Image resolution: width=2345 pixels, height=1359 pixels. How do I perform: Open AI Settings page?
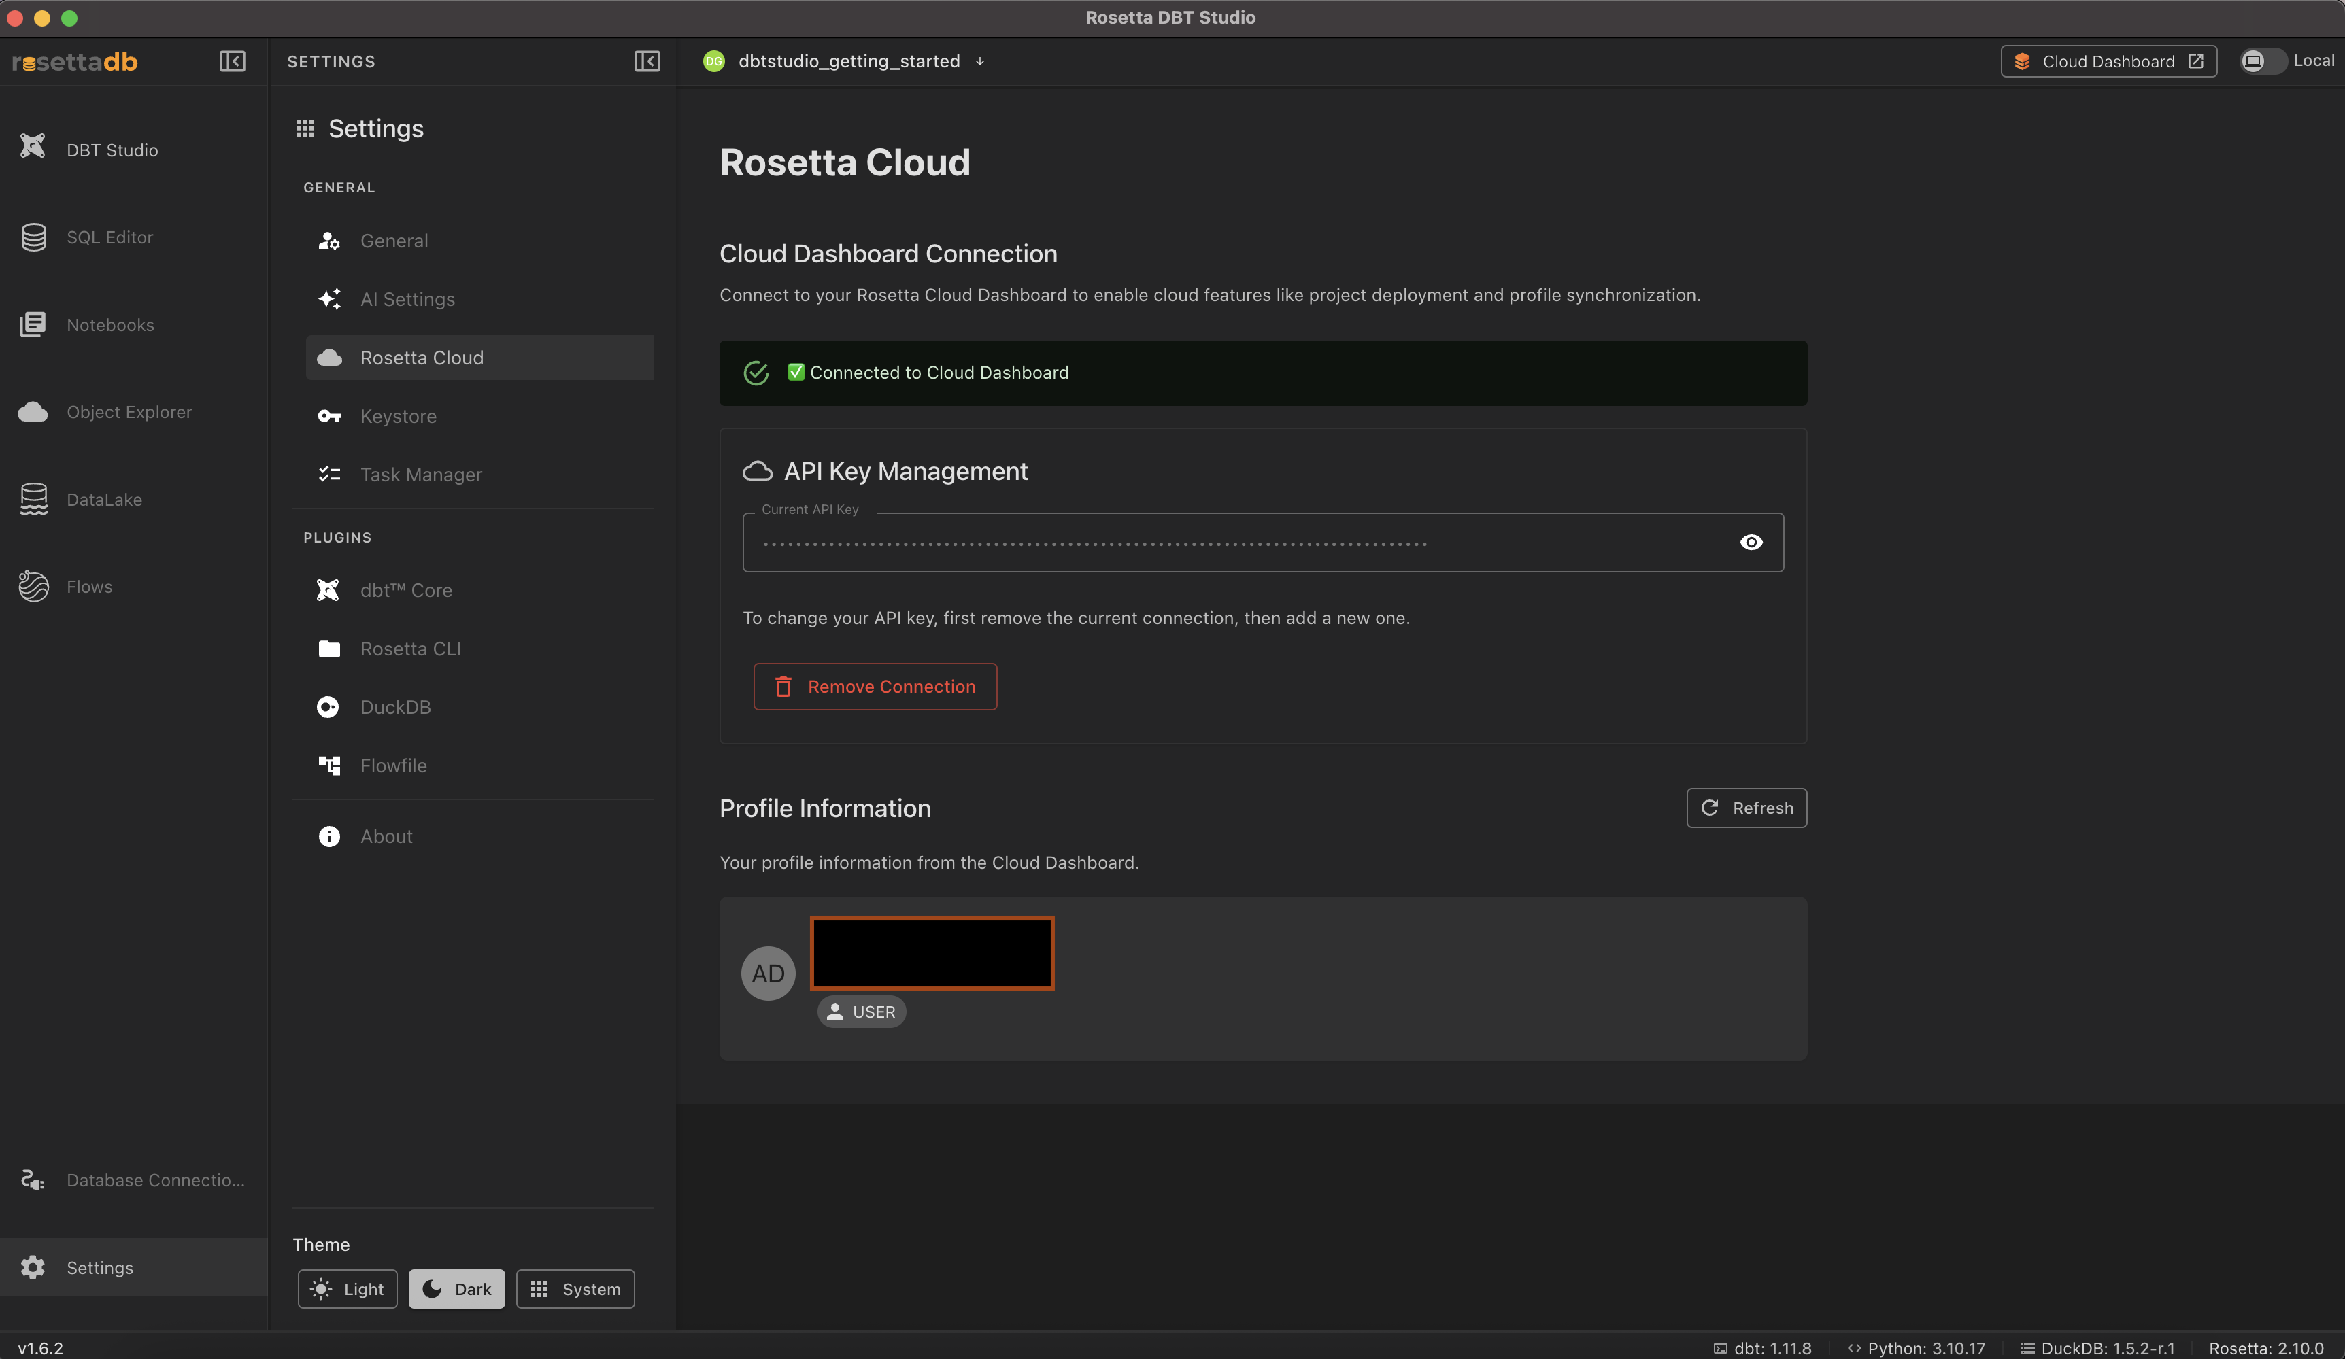click(x=479, y=298)
